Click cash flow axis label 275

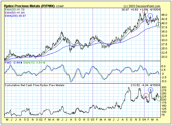pos(164,90)
